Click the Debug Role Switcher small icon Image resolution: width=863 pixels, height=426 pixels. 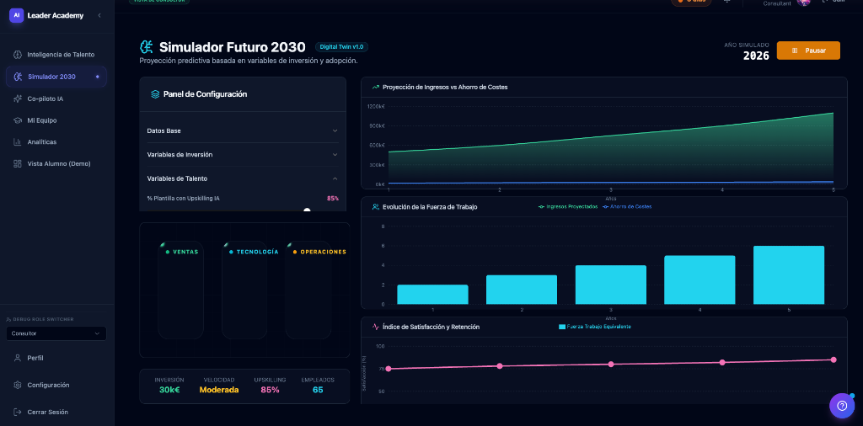click(x=8, y=319)
